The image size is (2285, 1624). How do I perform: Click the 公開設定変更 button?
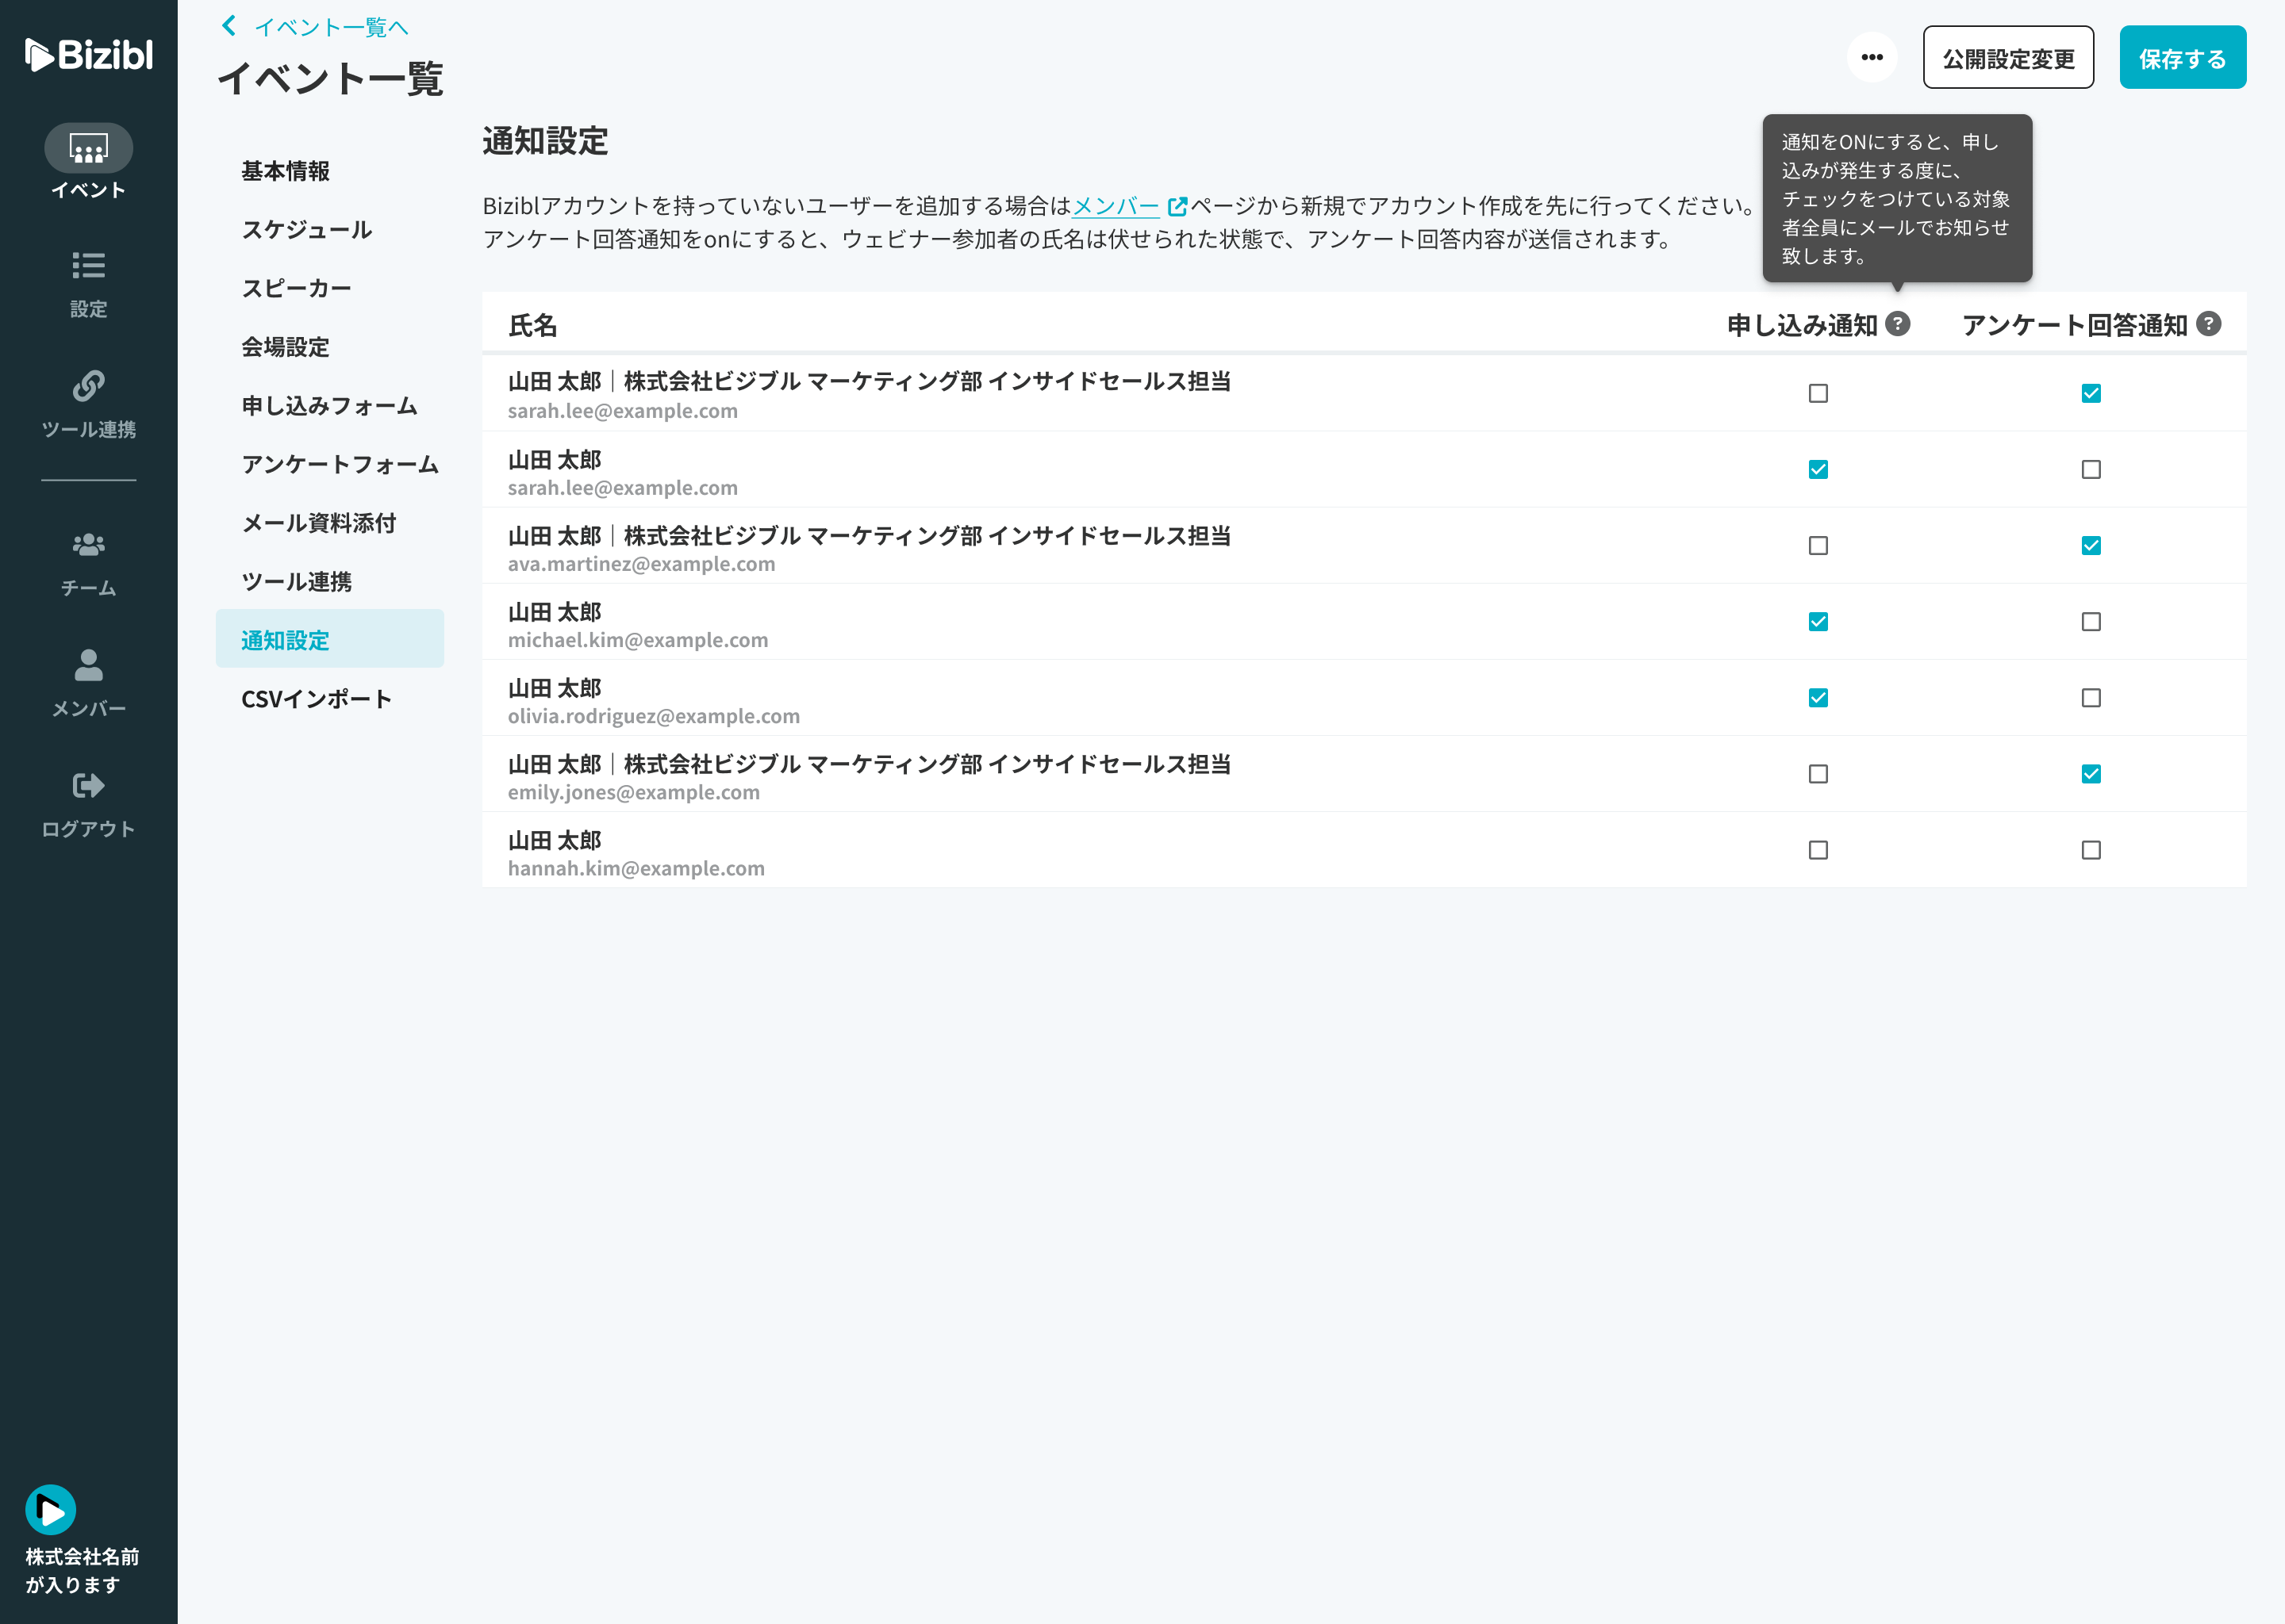tap(2008, 58)
